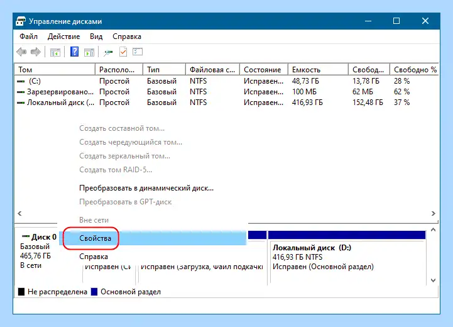This screenshot has height=327, width=453.
Task: Sort by the Файловая с... column header
Action: point(212,70)
